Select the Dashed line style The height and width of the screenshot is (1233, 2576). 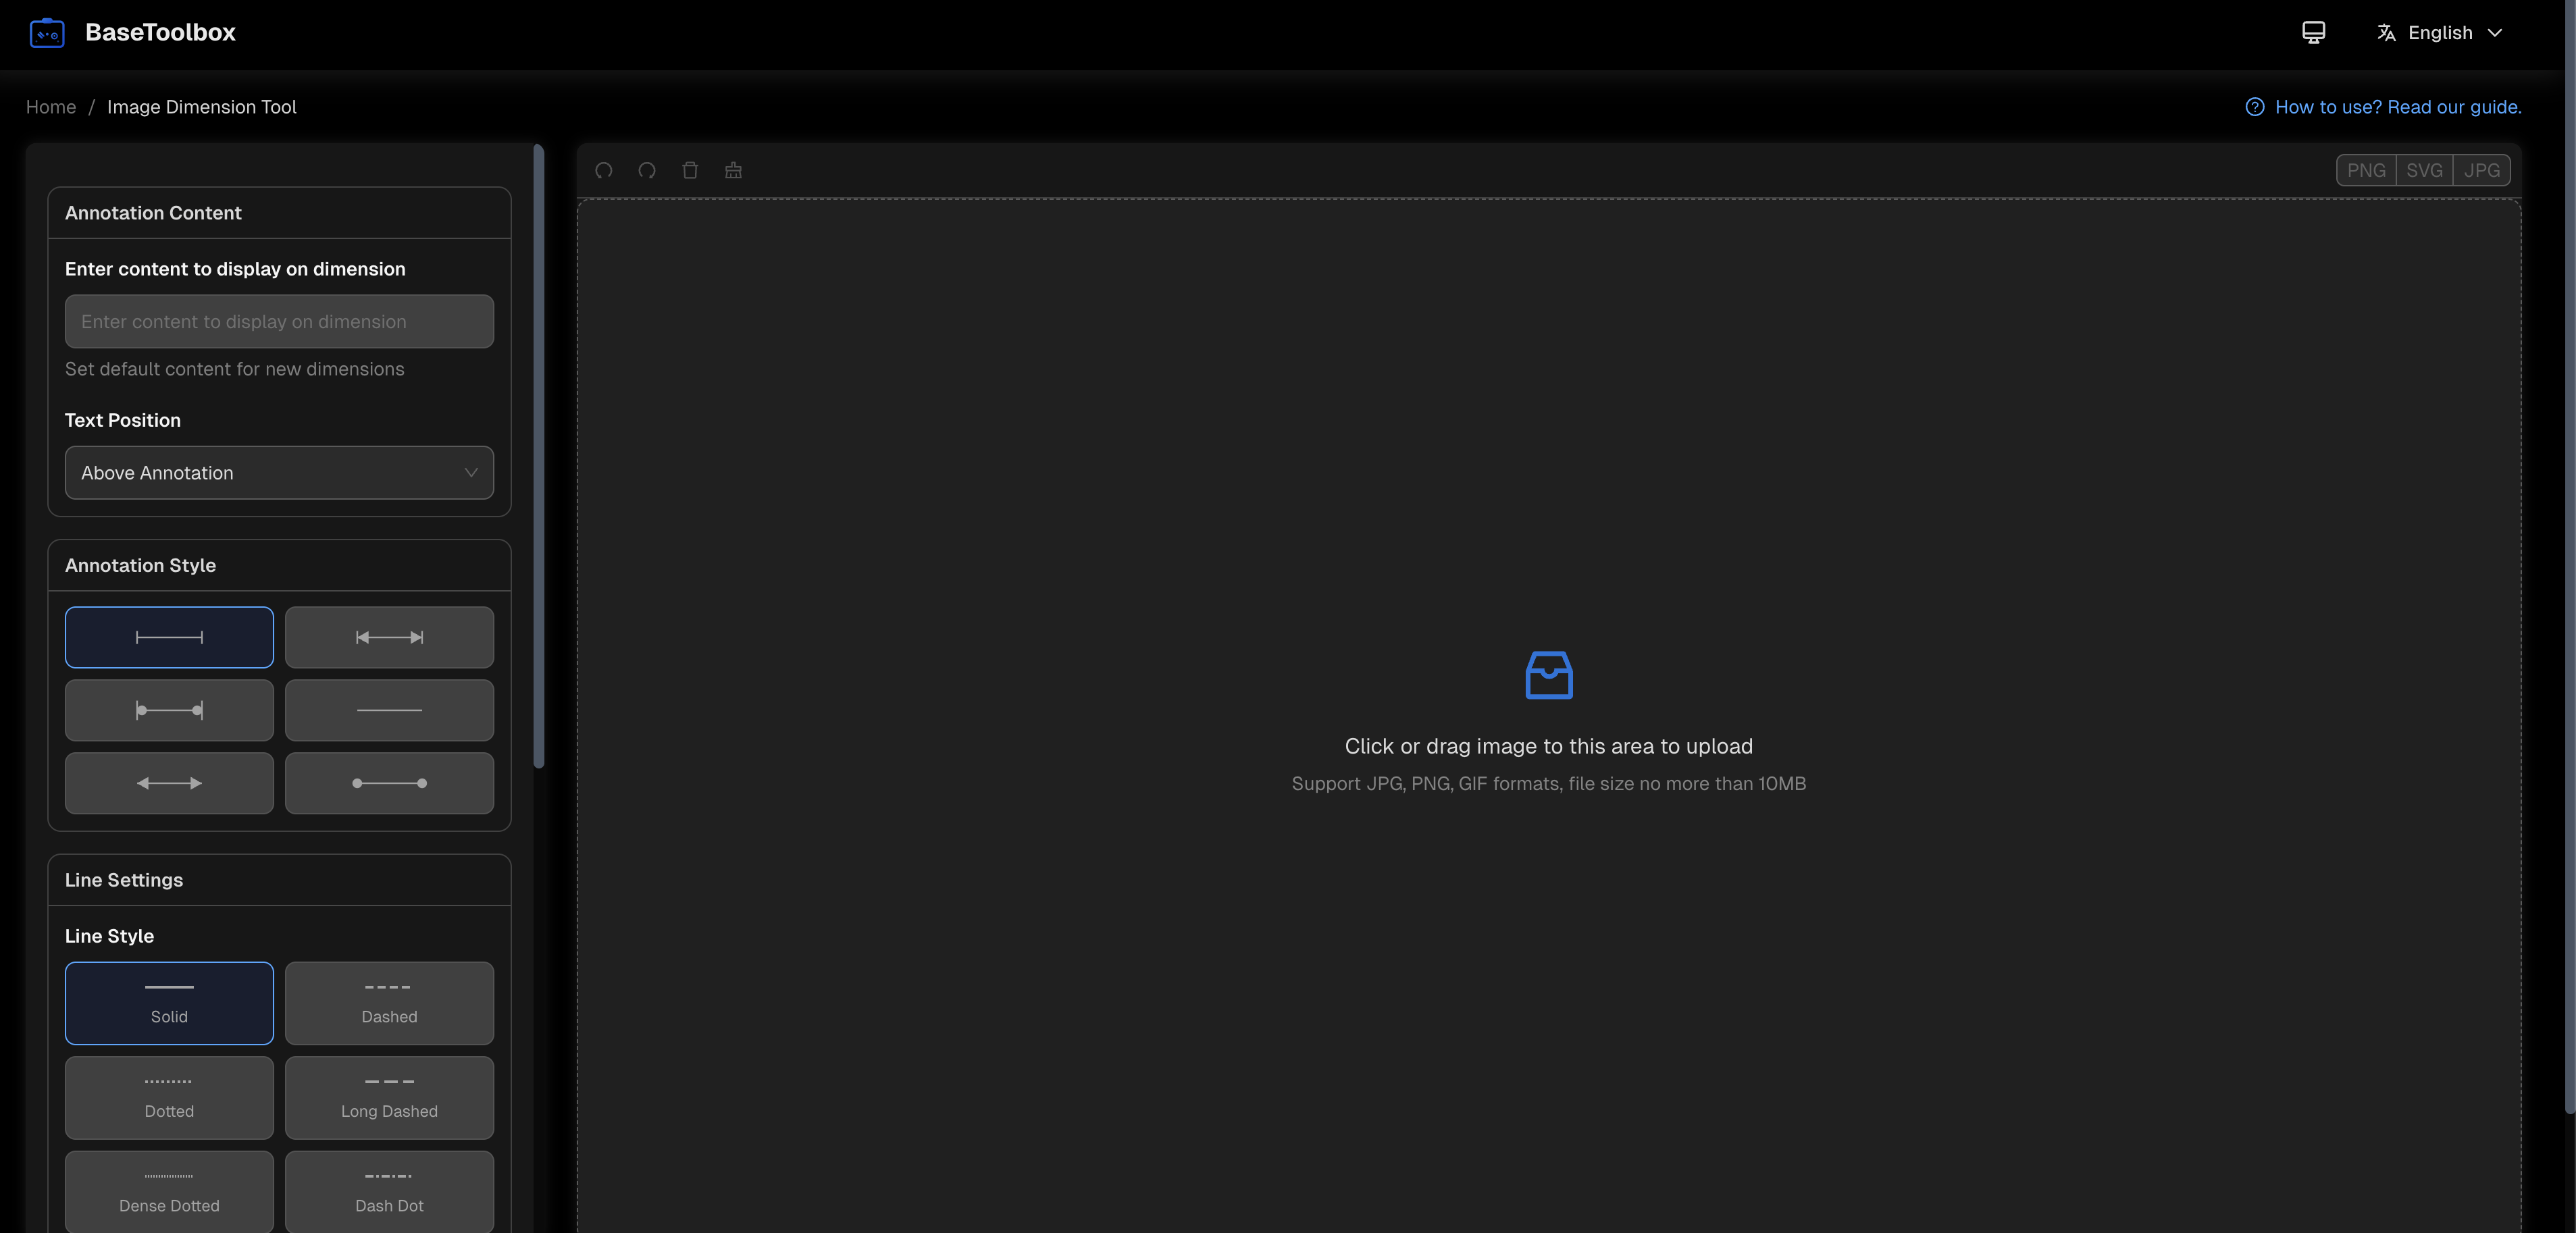point(389,1003)
